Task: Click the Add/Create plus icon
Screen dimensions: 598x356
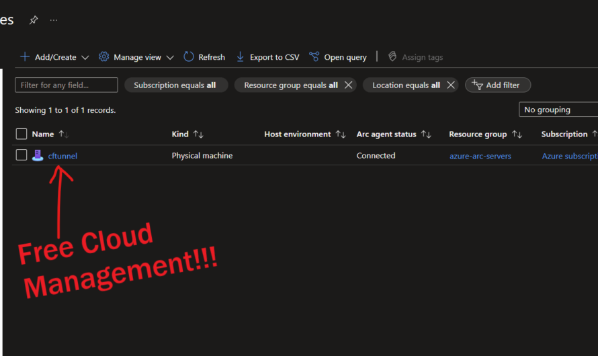Action: point(25,57)
